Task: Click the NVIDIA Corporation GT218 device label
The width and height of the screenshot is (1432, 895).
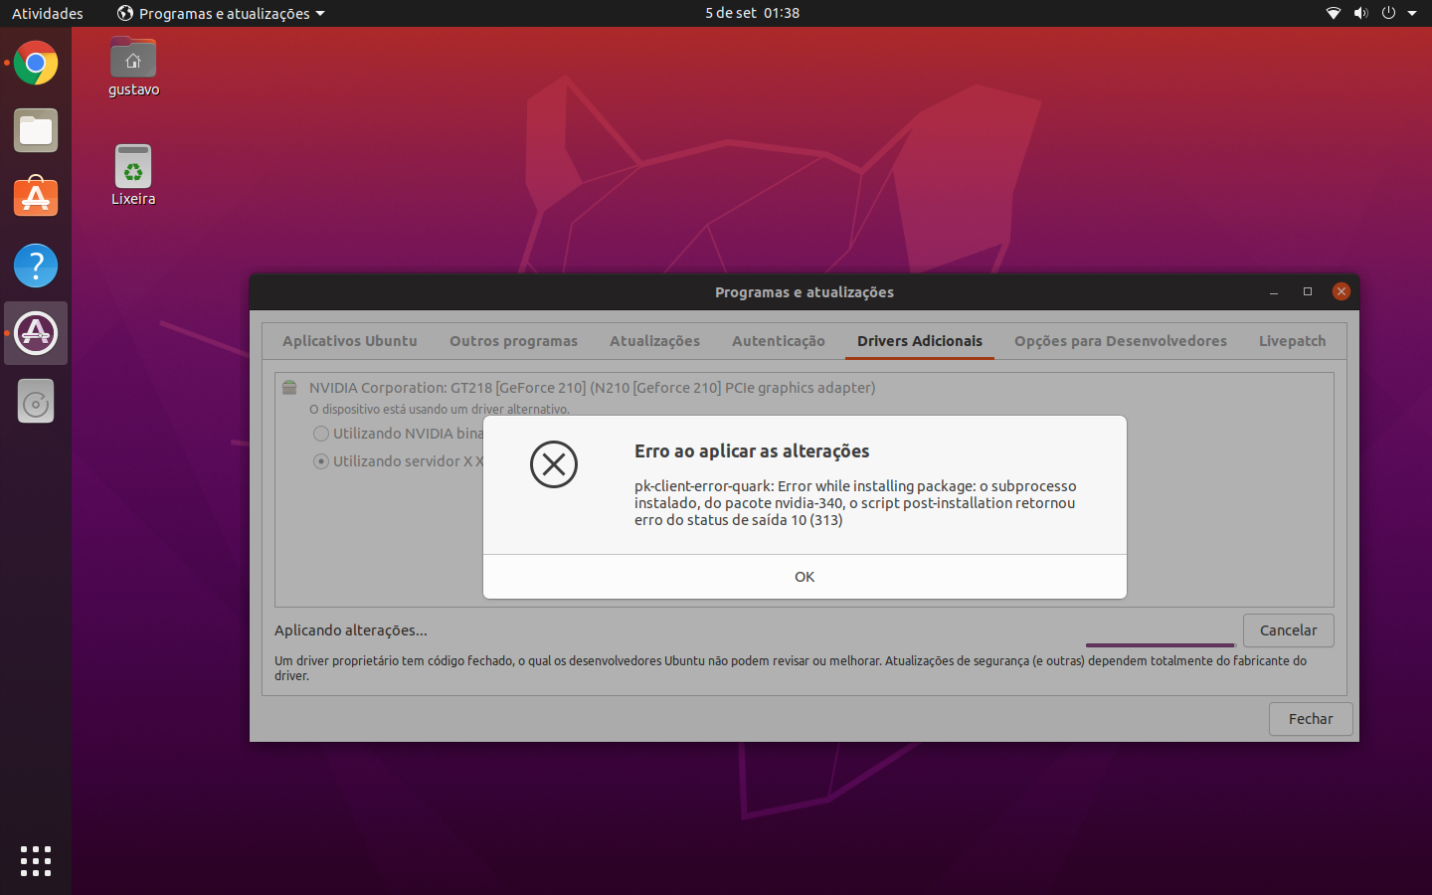Action: (x=593, y=388)
